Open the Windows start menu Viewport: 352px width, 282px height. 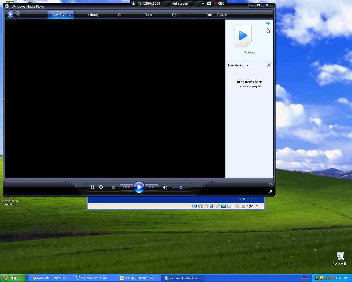(x=13, y=278)
